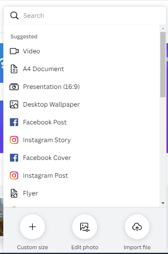Select the Desktop Wallpaper entry
Viewport: 168px width, 254px height.
(x=81, y=105)
